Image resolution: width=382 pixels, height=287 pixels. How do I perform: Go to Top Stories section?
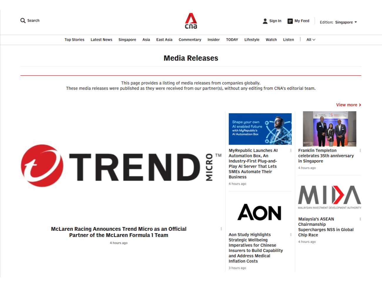[x=74, y=40]
